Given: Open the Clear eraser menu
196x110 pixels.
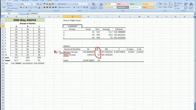Looking at the screenshot, I should pyautogui.click(x=178, y=8).
